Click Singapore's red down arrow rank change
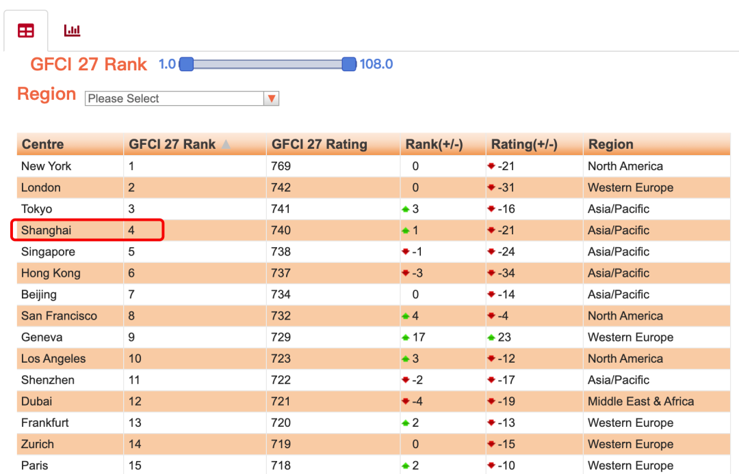This screenshot has height=474, width=739. pyautogui.click(x=405, y=251)
